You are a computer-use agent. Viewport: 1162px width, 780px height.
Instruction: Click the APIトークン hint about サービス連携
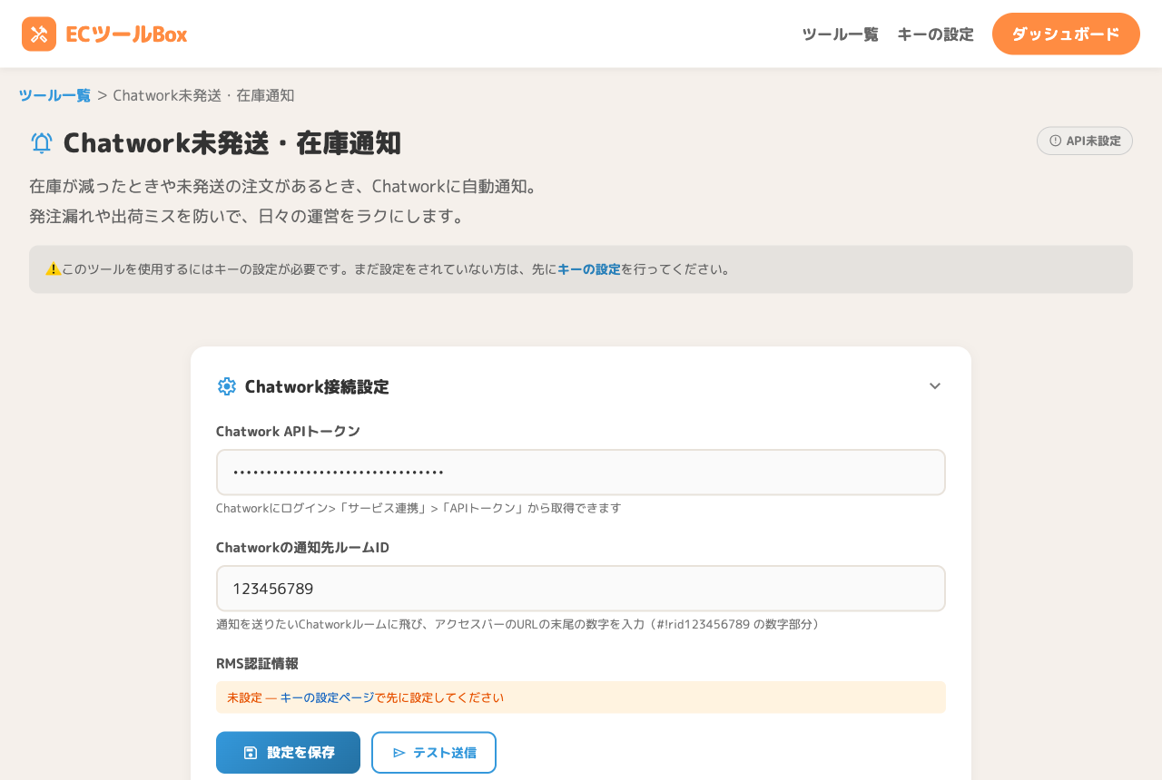point(419,508)
